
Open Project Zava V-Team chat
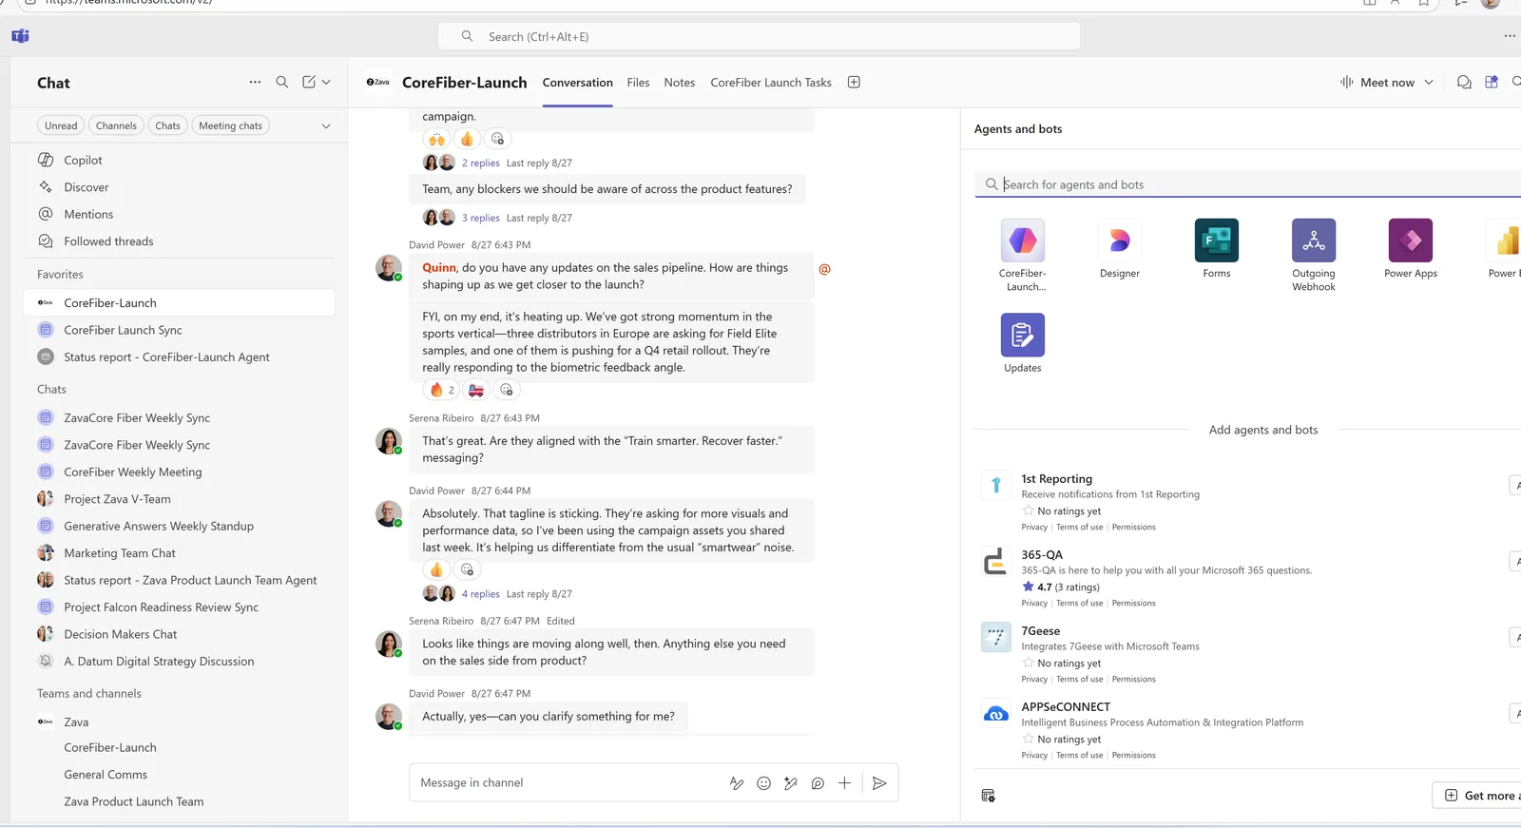(x=179, y=498)
